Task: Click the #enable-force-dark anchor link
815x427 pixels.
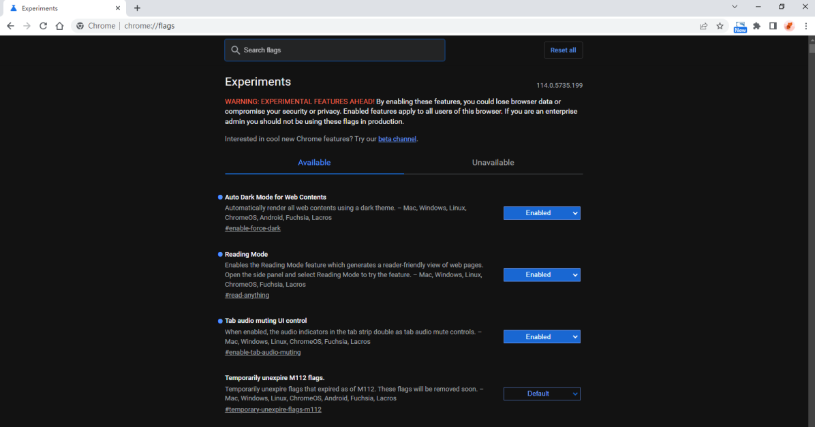Action: point(253,228)
